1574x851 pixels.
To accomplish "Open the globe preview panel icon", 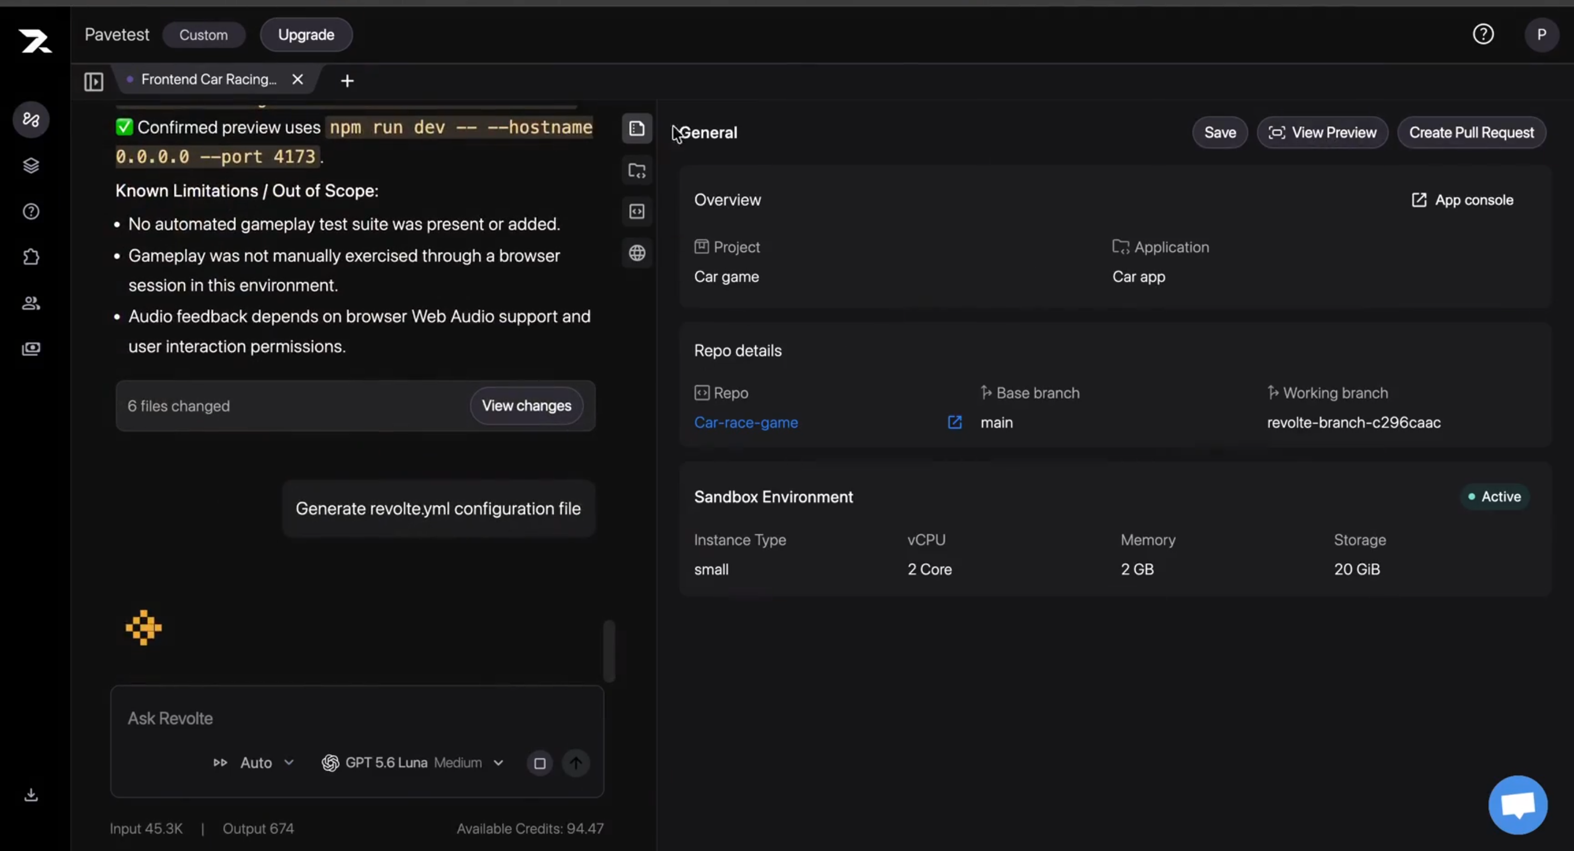I will [x=637, y=253].
